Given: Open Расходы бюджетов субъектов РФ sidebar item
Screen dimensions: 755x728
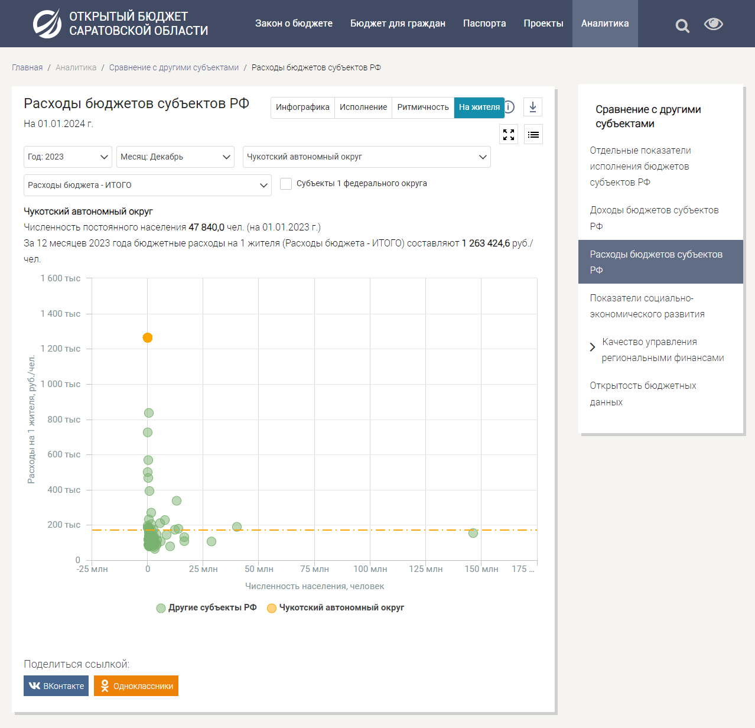Looking at the screenshot, I should (x=660, y=262).
